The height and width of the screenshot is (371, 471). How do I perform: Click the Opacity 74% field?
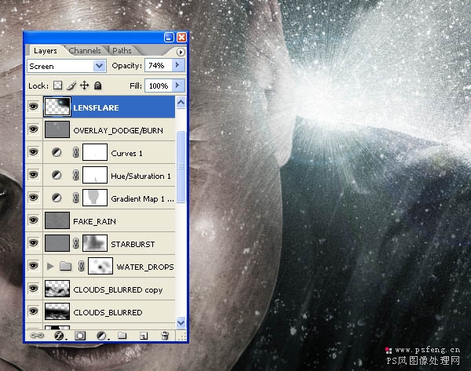click(159, 65)
